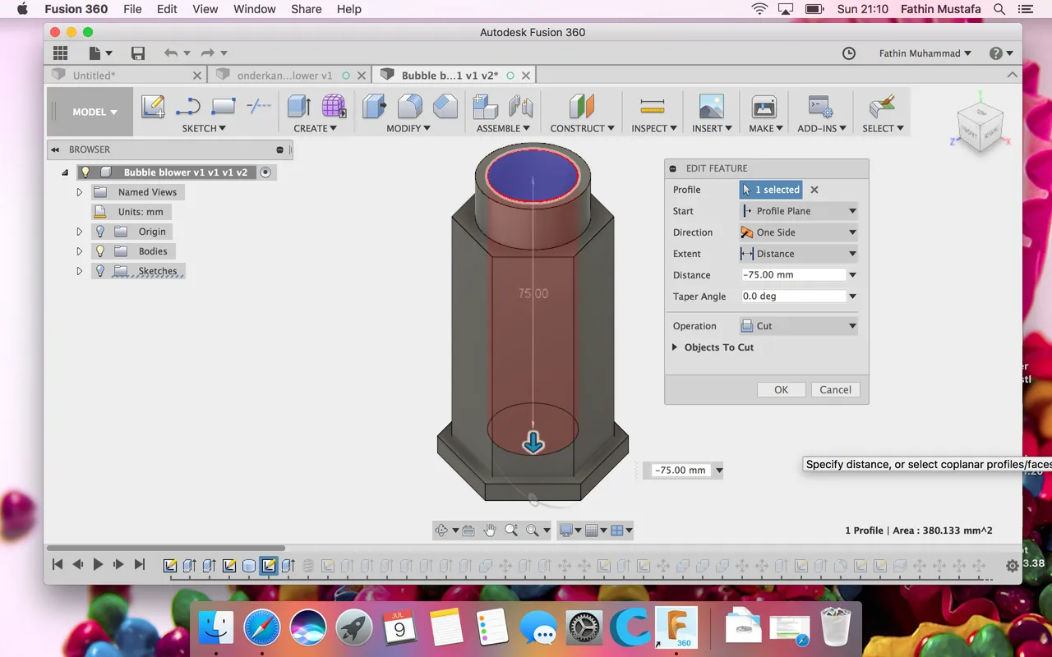Minimize the Edit Feature dialog
The image size is (1052, 657).
click(x=673, y=168)
